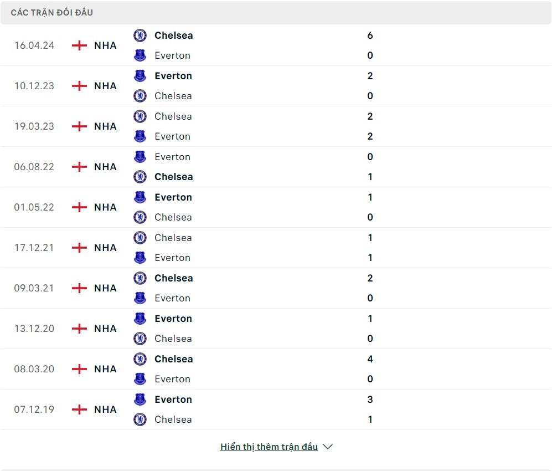
Task: Open Chelsea team name in 16.04.24 match
Action: coord(174,35)
